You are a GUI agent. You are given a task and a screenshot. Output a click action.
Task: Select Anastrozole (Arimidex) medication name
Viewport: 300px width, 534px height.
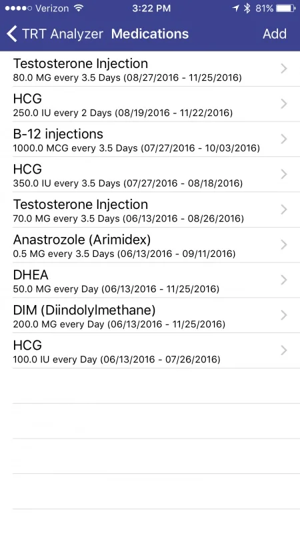[81, 240]
